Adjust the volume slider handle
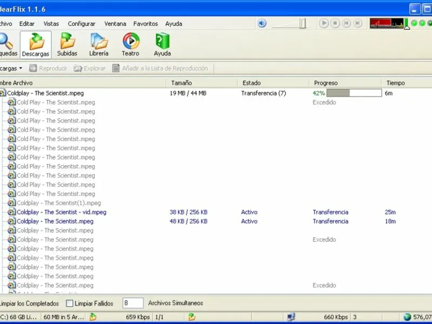 302,23
